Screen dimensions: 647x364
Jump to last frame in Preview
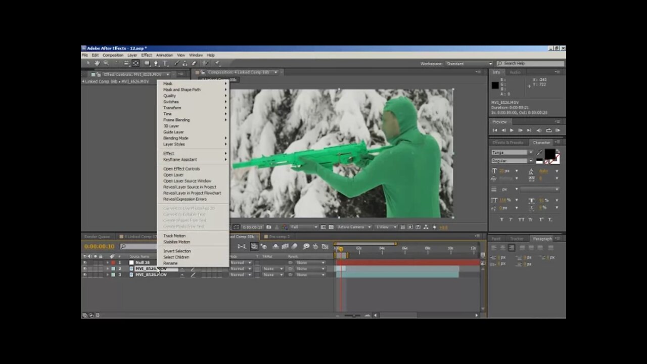coord(529,130)
